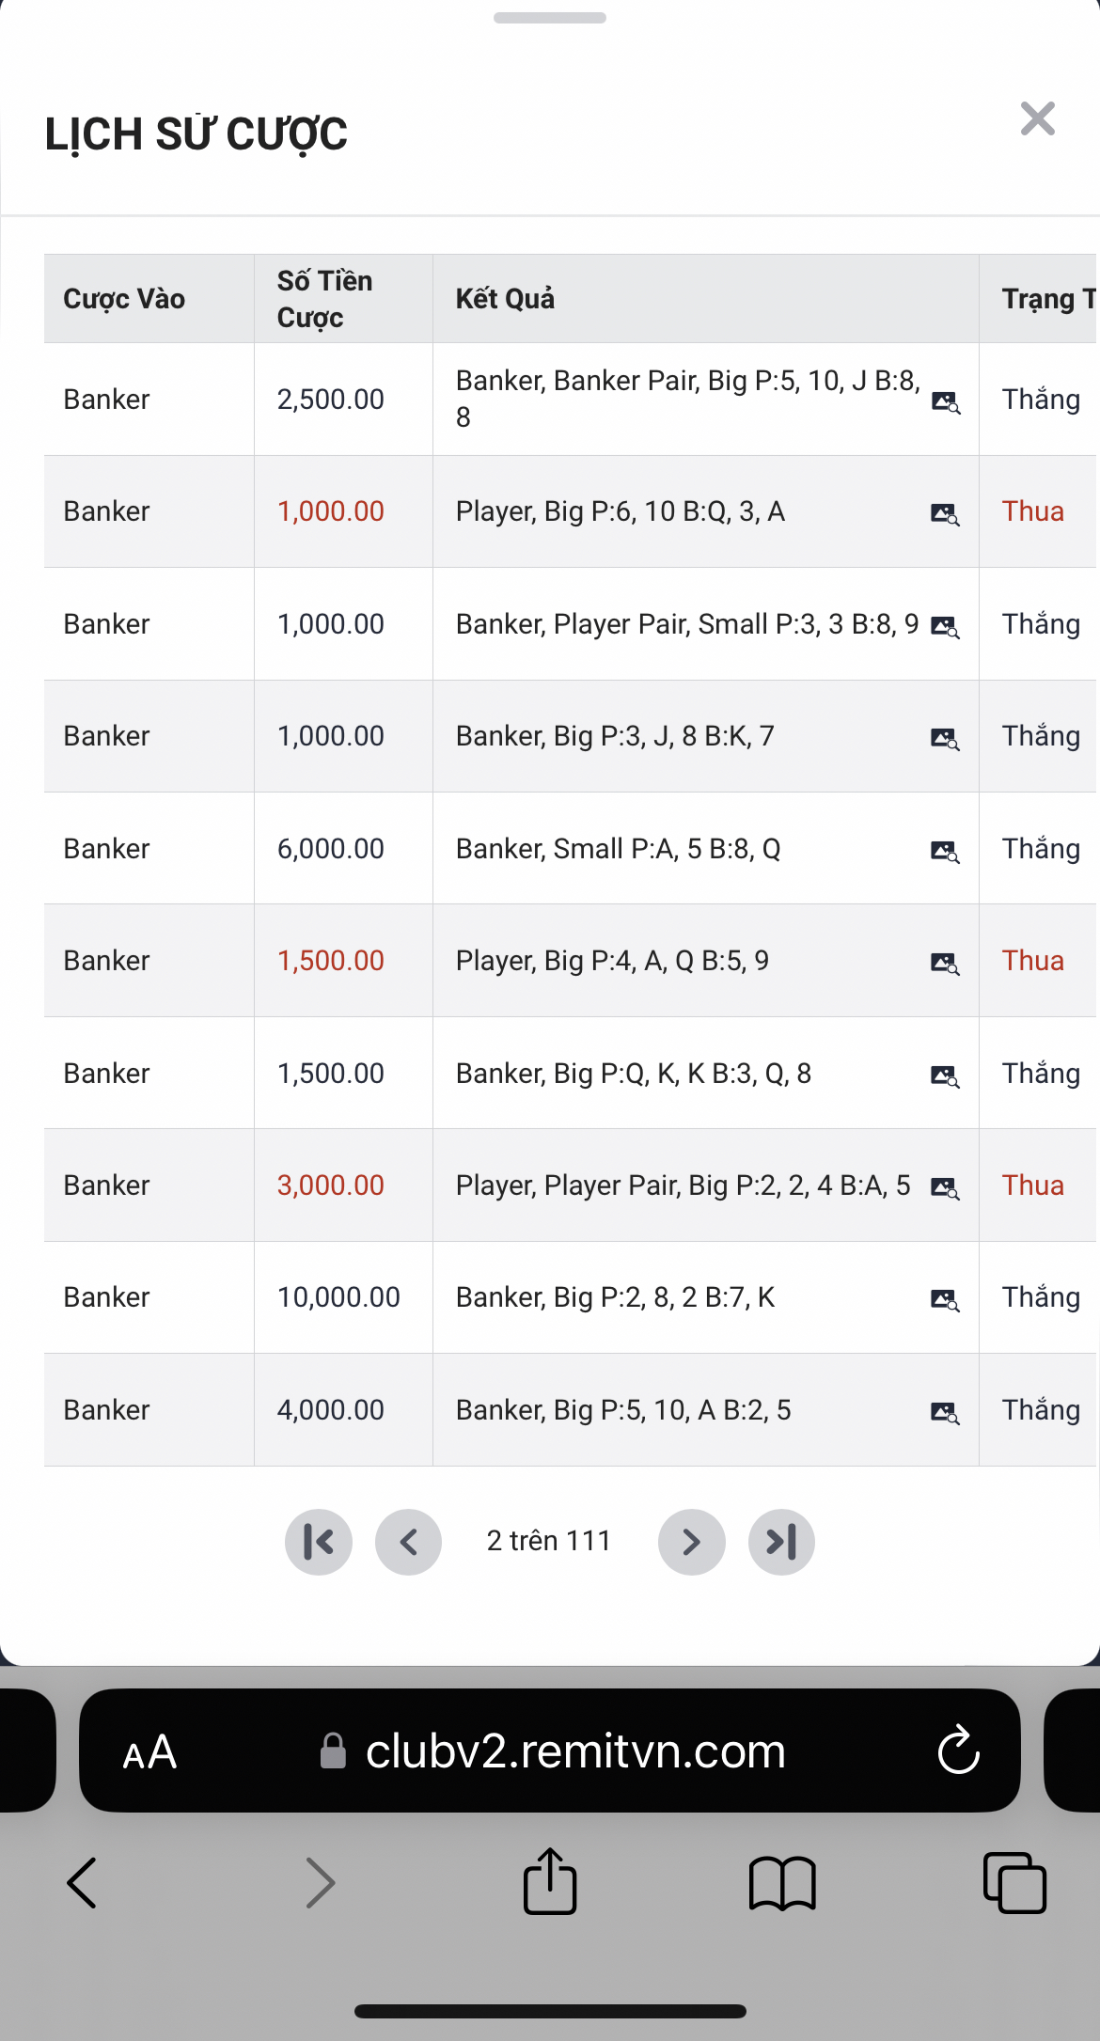Show Safari open tabs overview
The height and width of the screenshot is (2041, 1100).
tap(1014, 1883)
